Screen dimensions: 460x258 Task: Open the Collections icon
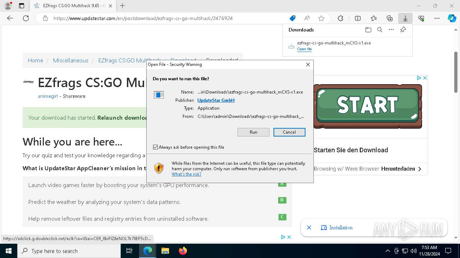(x=390, y=18)
